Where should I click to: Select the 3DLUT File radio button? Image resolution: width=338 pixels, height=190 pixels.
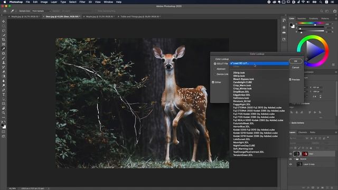pos(215,64)
